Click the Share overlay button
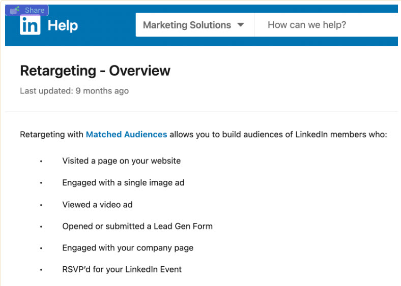Screen dimensions: 401x286 [x=27, y=10]
